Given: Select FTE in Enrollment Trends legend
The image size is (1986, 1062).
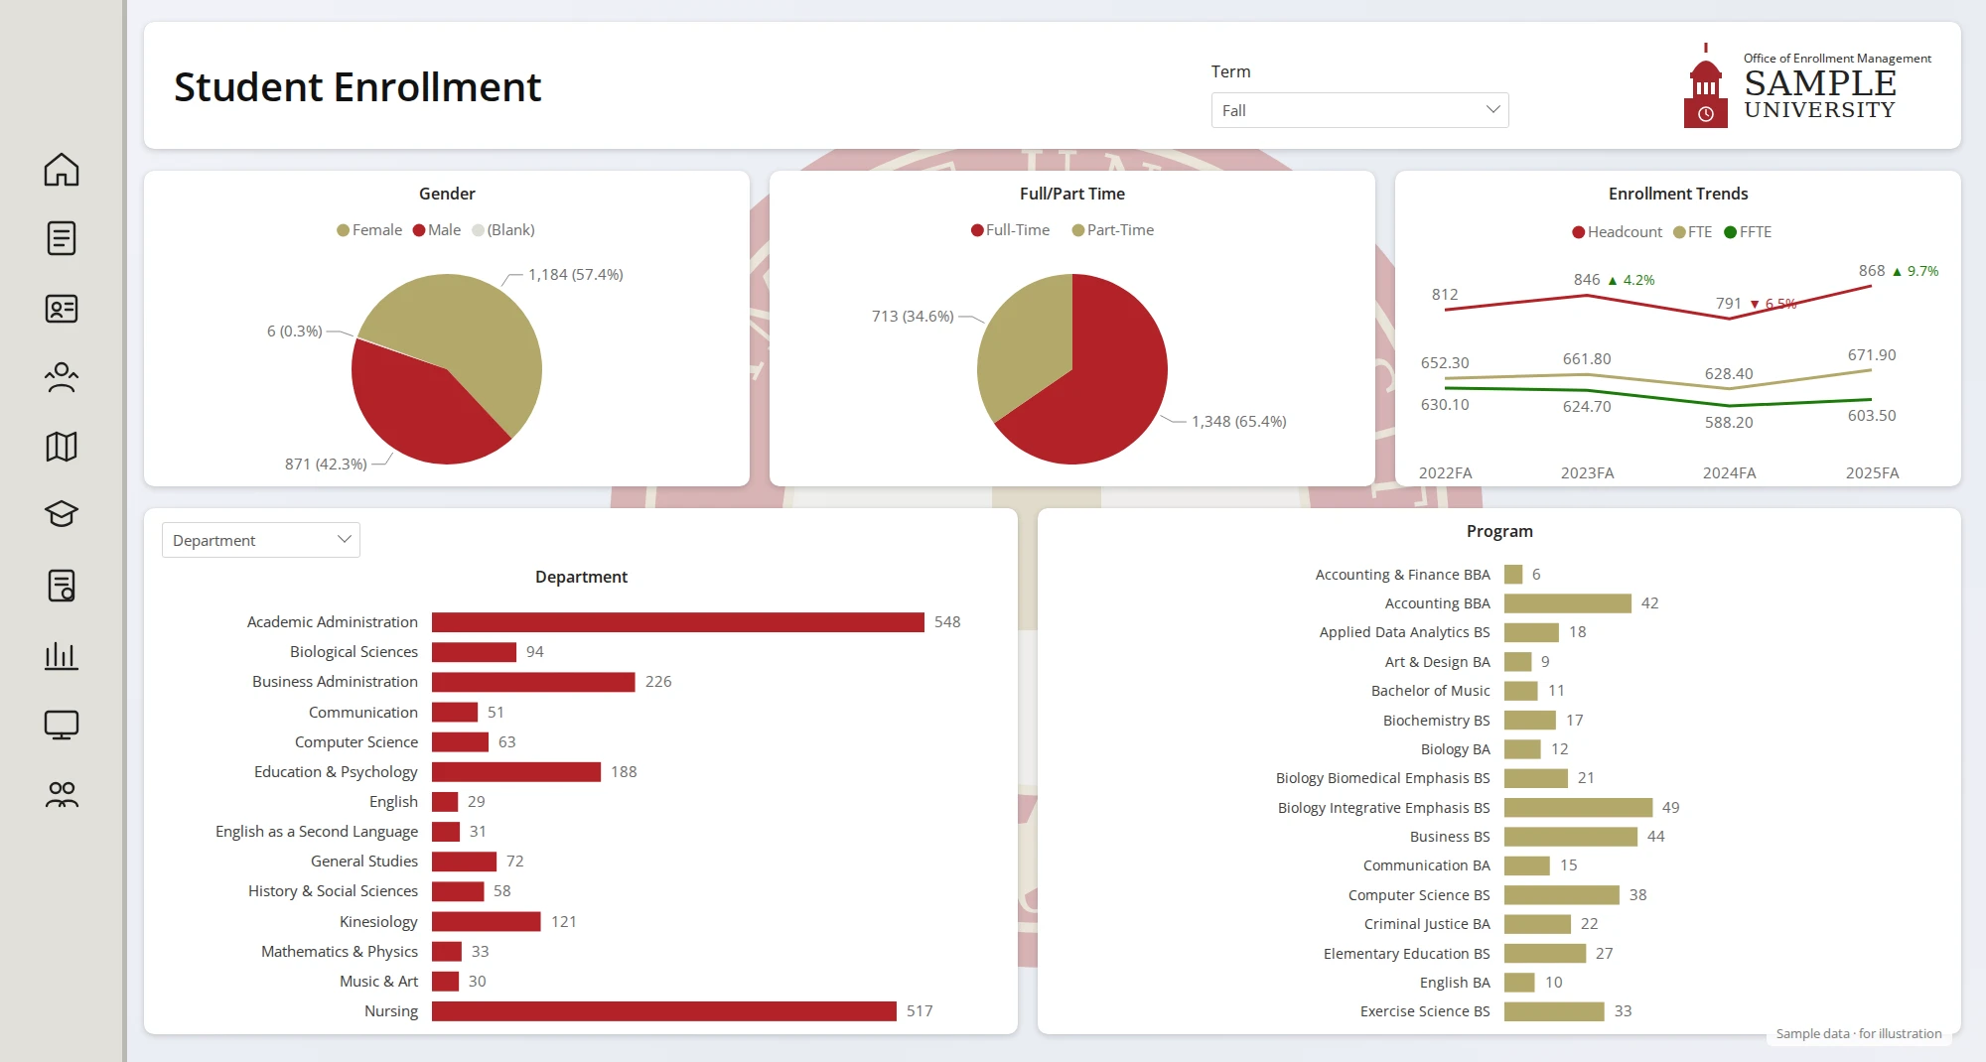Looking at the screenshot, I should pyautogui.click(x=1693, y=232).
